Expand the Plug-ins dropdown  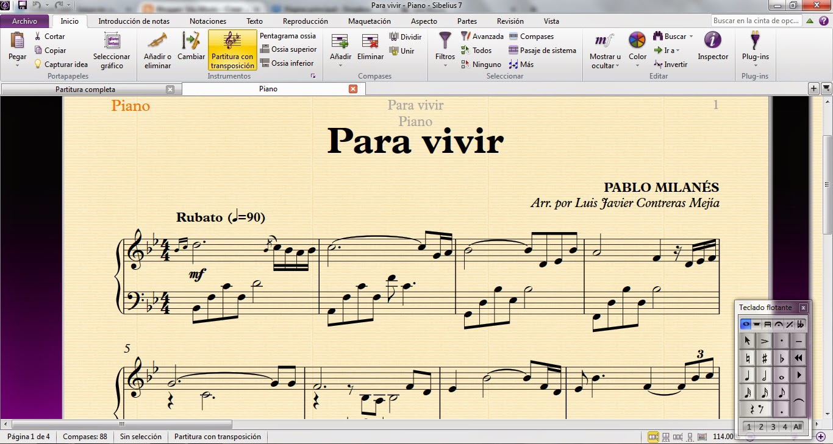click(755, 65)
